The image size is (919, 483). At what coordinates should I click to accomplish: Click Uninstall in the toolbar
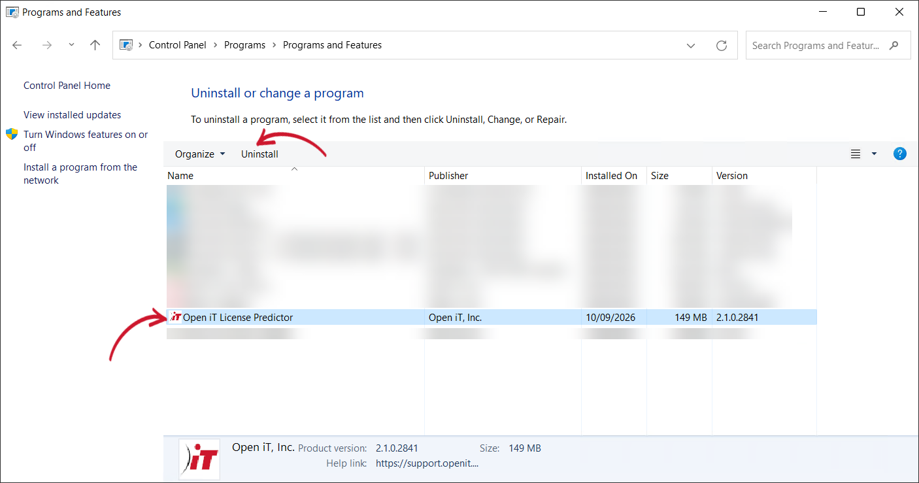point(259,154)
